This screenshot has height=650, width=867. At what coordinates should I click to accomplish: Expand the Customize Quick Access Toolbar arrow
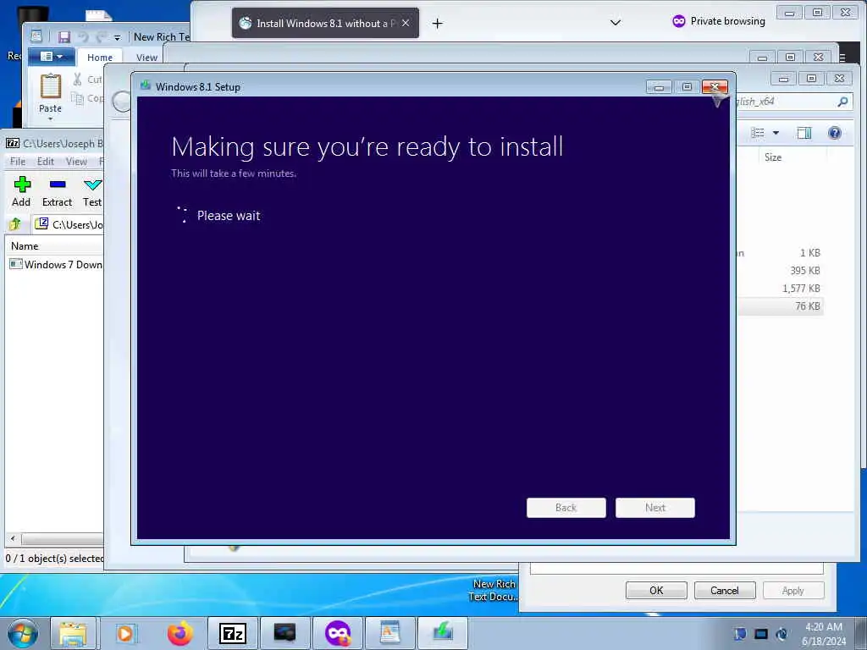coord(117,37)
